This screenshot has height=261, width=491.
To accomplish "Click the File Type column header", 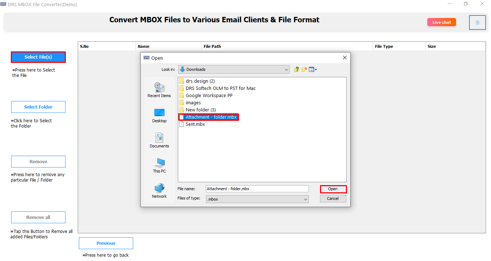I will [399, 46].
